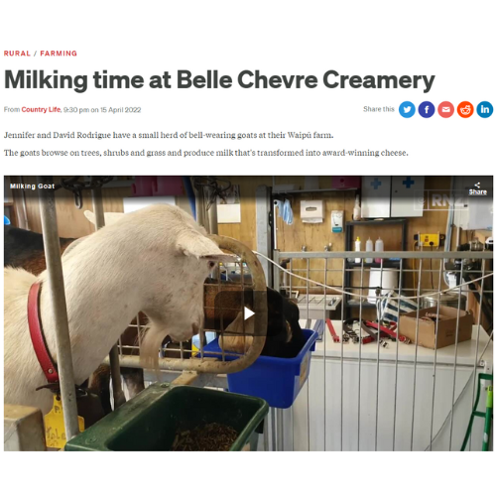Click the sentence about award-winning cheese
The height and width of the screenshot is (496, 496).
[x=206, y=153]
